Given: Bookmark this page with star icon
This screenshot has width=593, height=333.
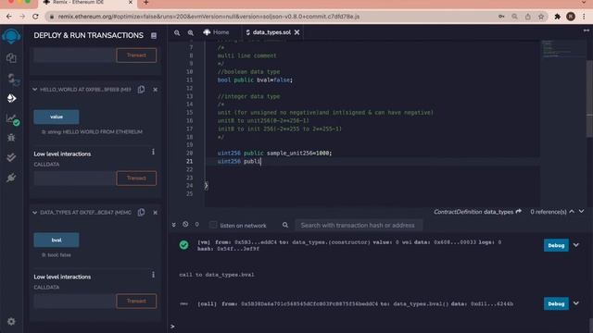Looking at the screenshot, I should point(541,17).
